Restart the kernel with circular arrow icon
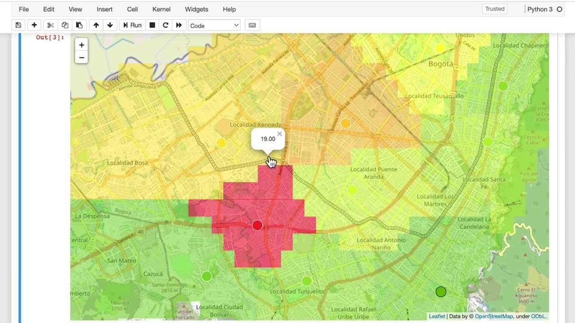This screenshot has height=323, width=575. [165, 25]
